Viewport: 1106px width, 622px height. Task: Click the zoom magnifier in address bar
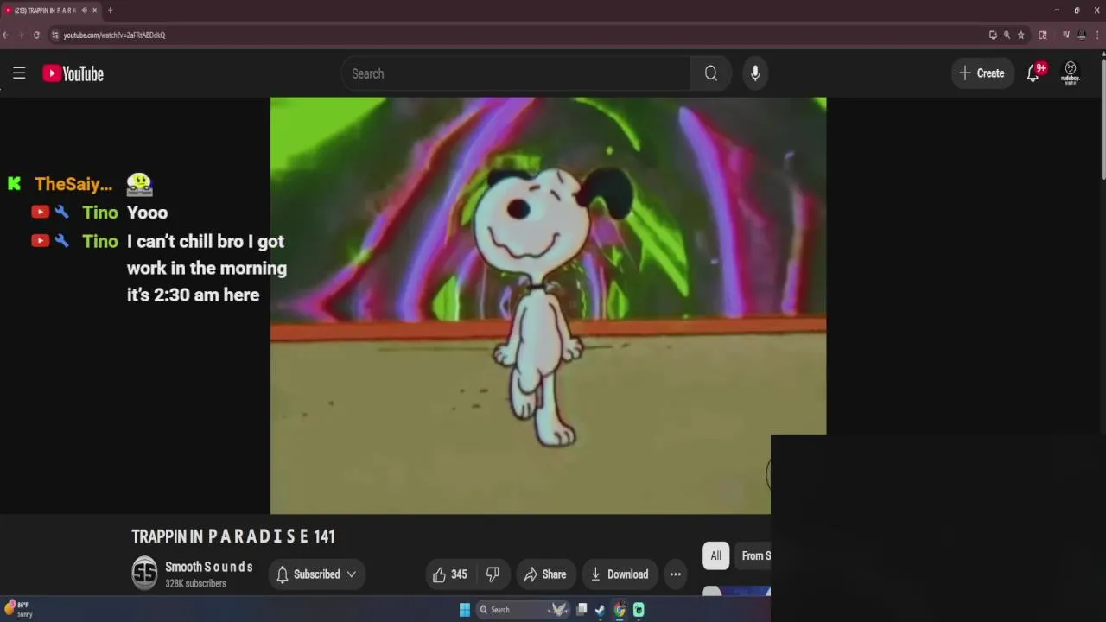[x=1007, y=35]
